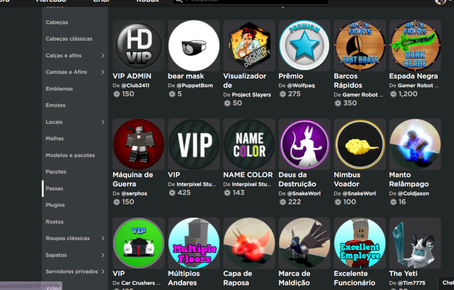Click the bear mask title

(186, 76)
